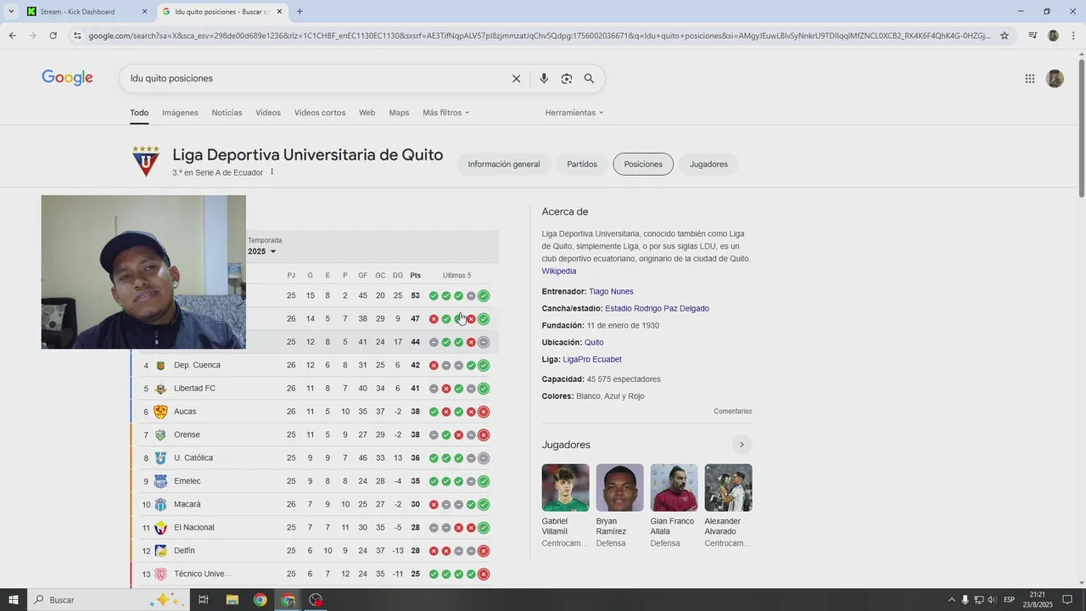Screen dimensions: 1086x611
Task: Expand the Herramientas menu
Action: [x=574, y=113]
